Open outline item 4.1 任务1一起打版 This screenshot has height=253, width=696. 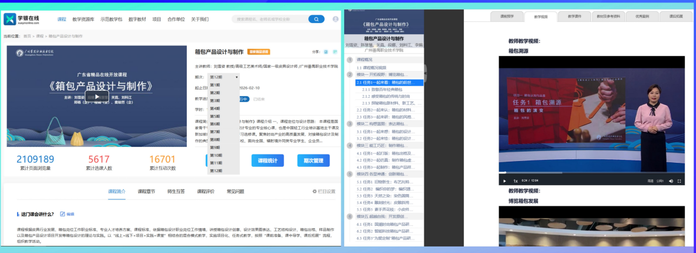[385, 153]
